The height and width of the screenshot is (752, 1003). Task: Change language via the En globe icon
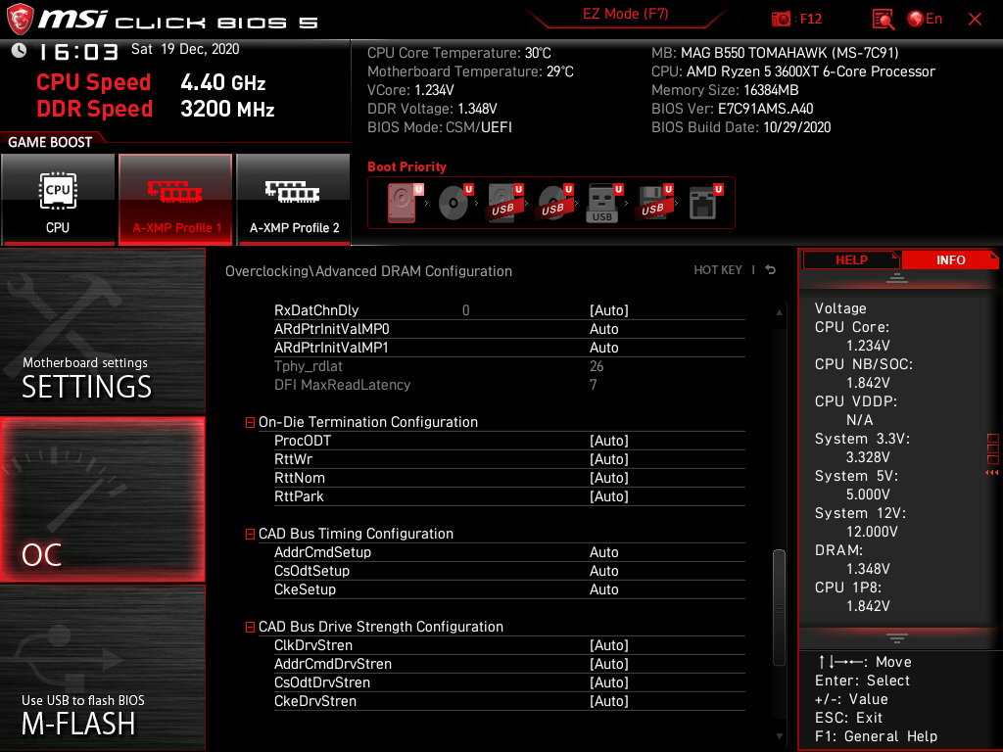pyautogui.click(x=925, y=20)
